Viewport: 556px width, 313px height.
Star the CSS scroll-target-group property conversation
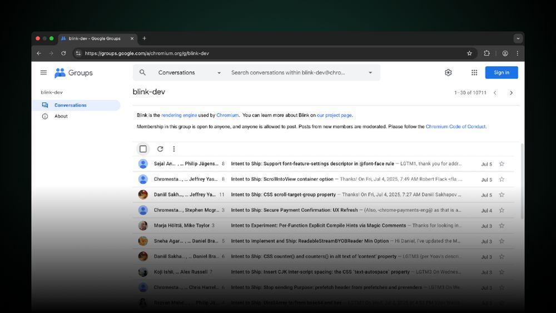pos(502,195)
